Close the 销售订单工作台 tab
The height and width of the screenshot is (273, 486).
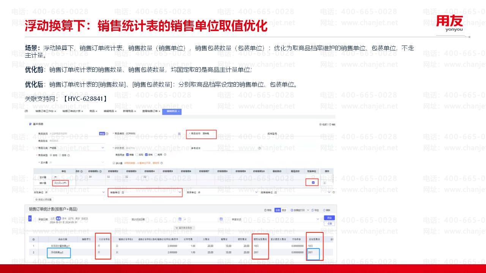55,111
